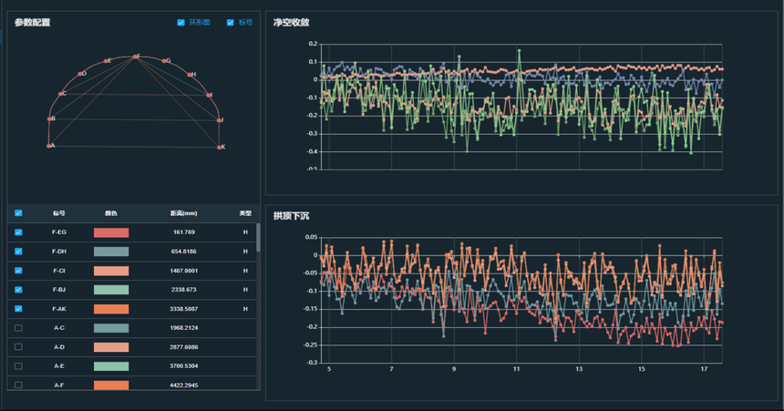
Task: Click distance value 3700.5304
Action: 183,366
